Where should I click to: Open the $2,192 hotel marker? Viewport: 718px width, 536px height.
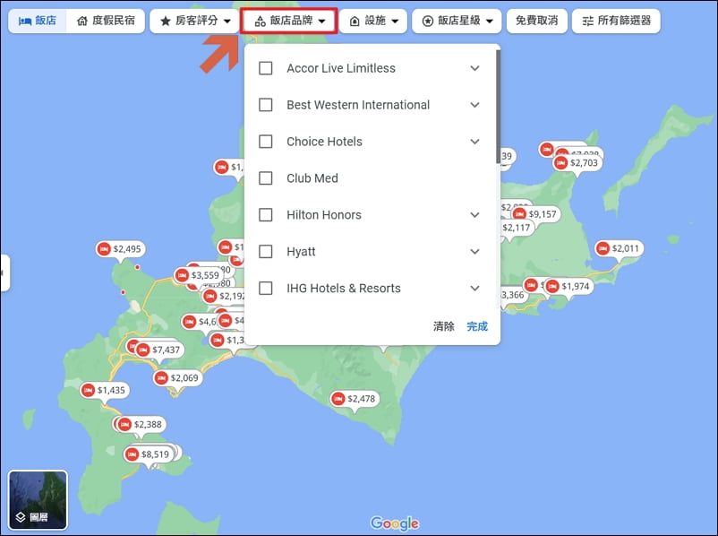pyautogui.click(x=225, y=296)
